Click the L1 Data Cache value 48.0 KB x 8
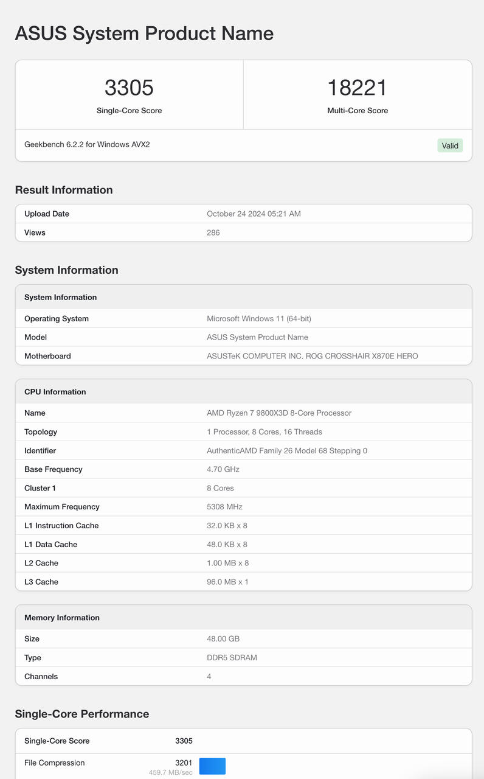 tap(227, 544)
